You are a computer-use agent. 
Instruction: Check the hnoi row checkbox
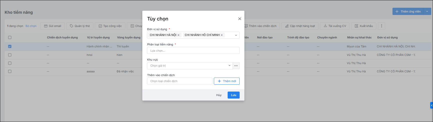click(x=10, y=55)
